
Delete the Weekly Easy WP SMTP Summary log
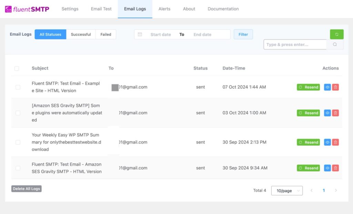[335, 142]
